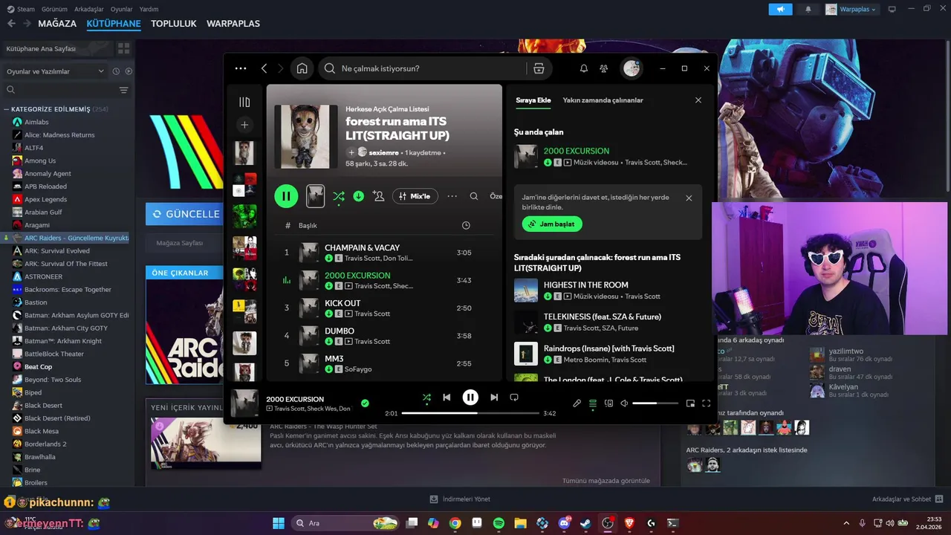Go back in Spotify navigation
The image size is (951, 535).
[x=264, y=68]
